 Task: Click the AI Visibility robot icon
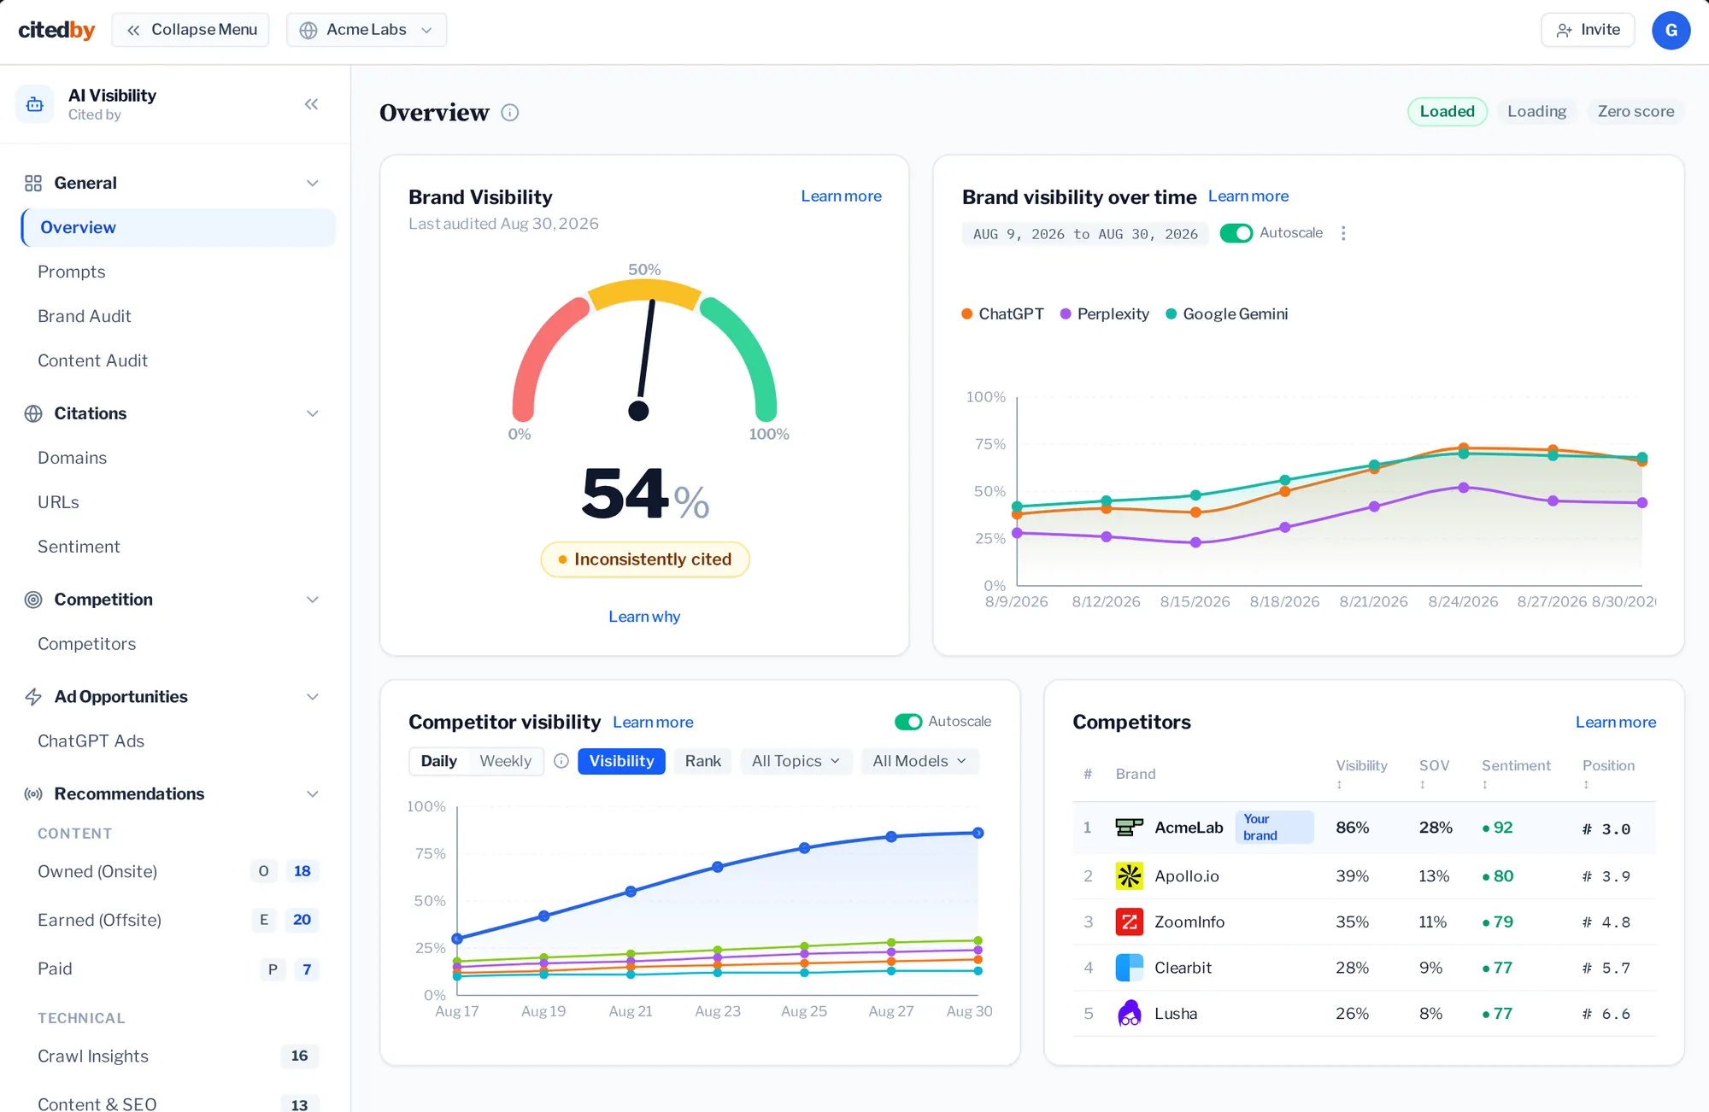tap(35, 104)
